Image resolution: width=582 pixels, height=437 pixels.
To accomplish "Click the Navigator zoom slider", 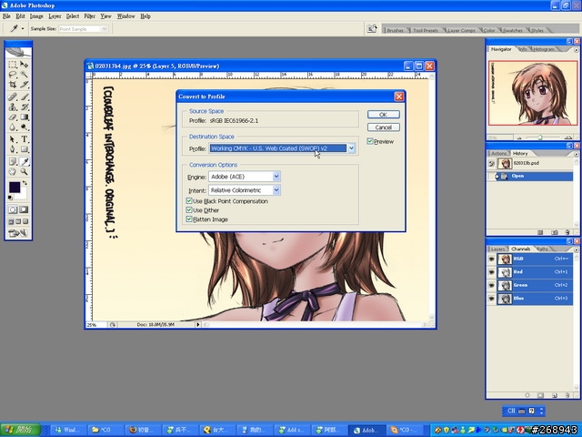I will [x=540, y=137].
